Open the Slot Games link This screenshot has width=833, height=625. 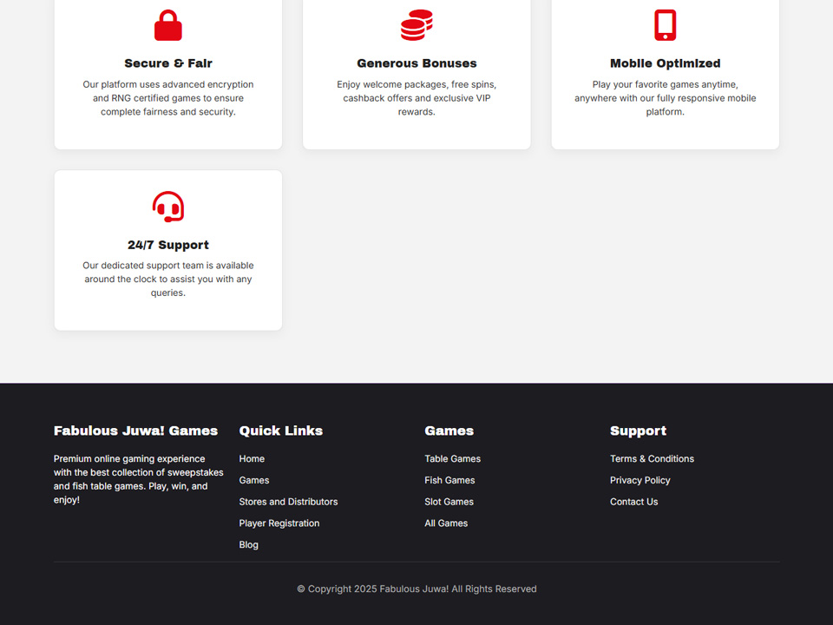[449, 502]
